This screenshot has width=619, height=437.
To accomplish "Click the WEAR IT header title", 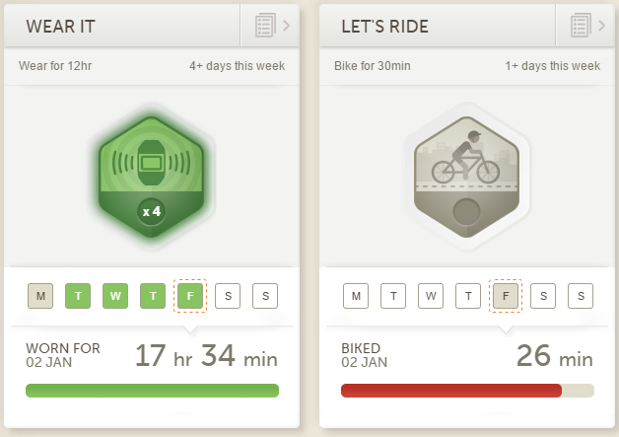I will point(60,27).
